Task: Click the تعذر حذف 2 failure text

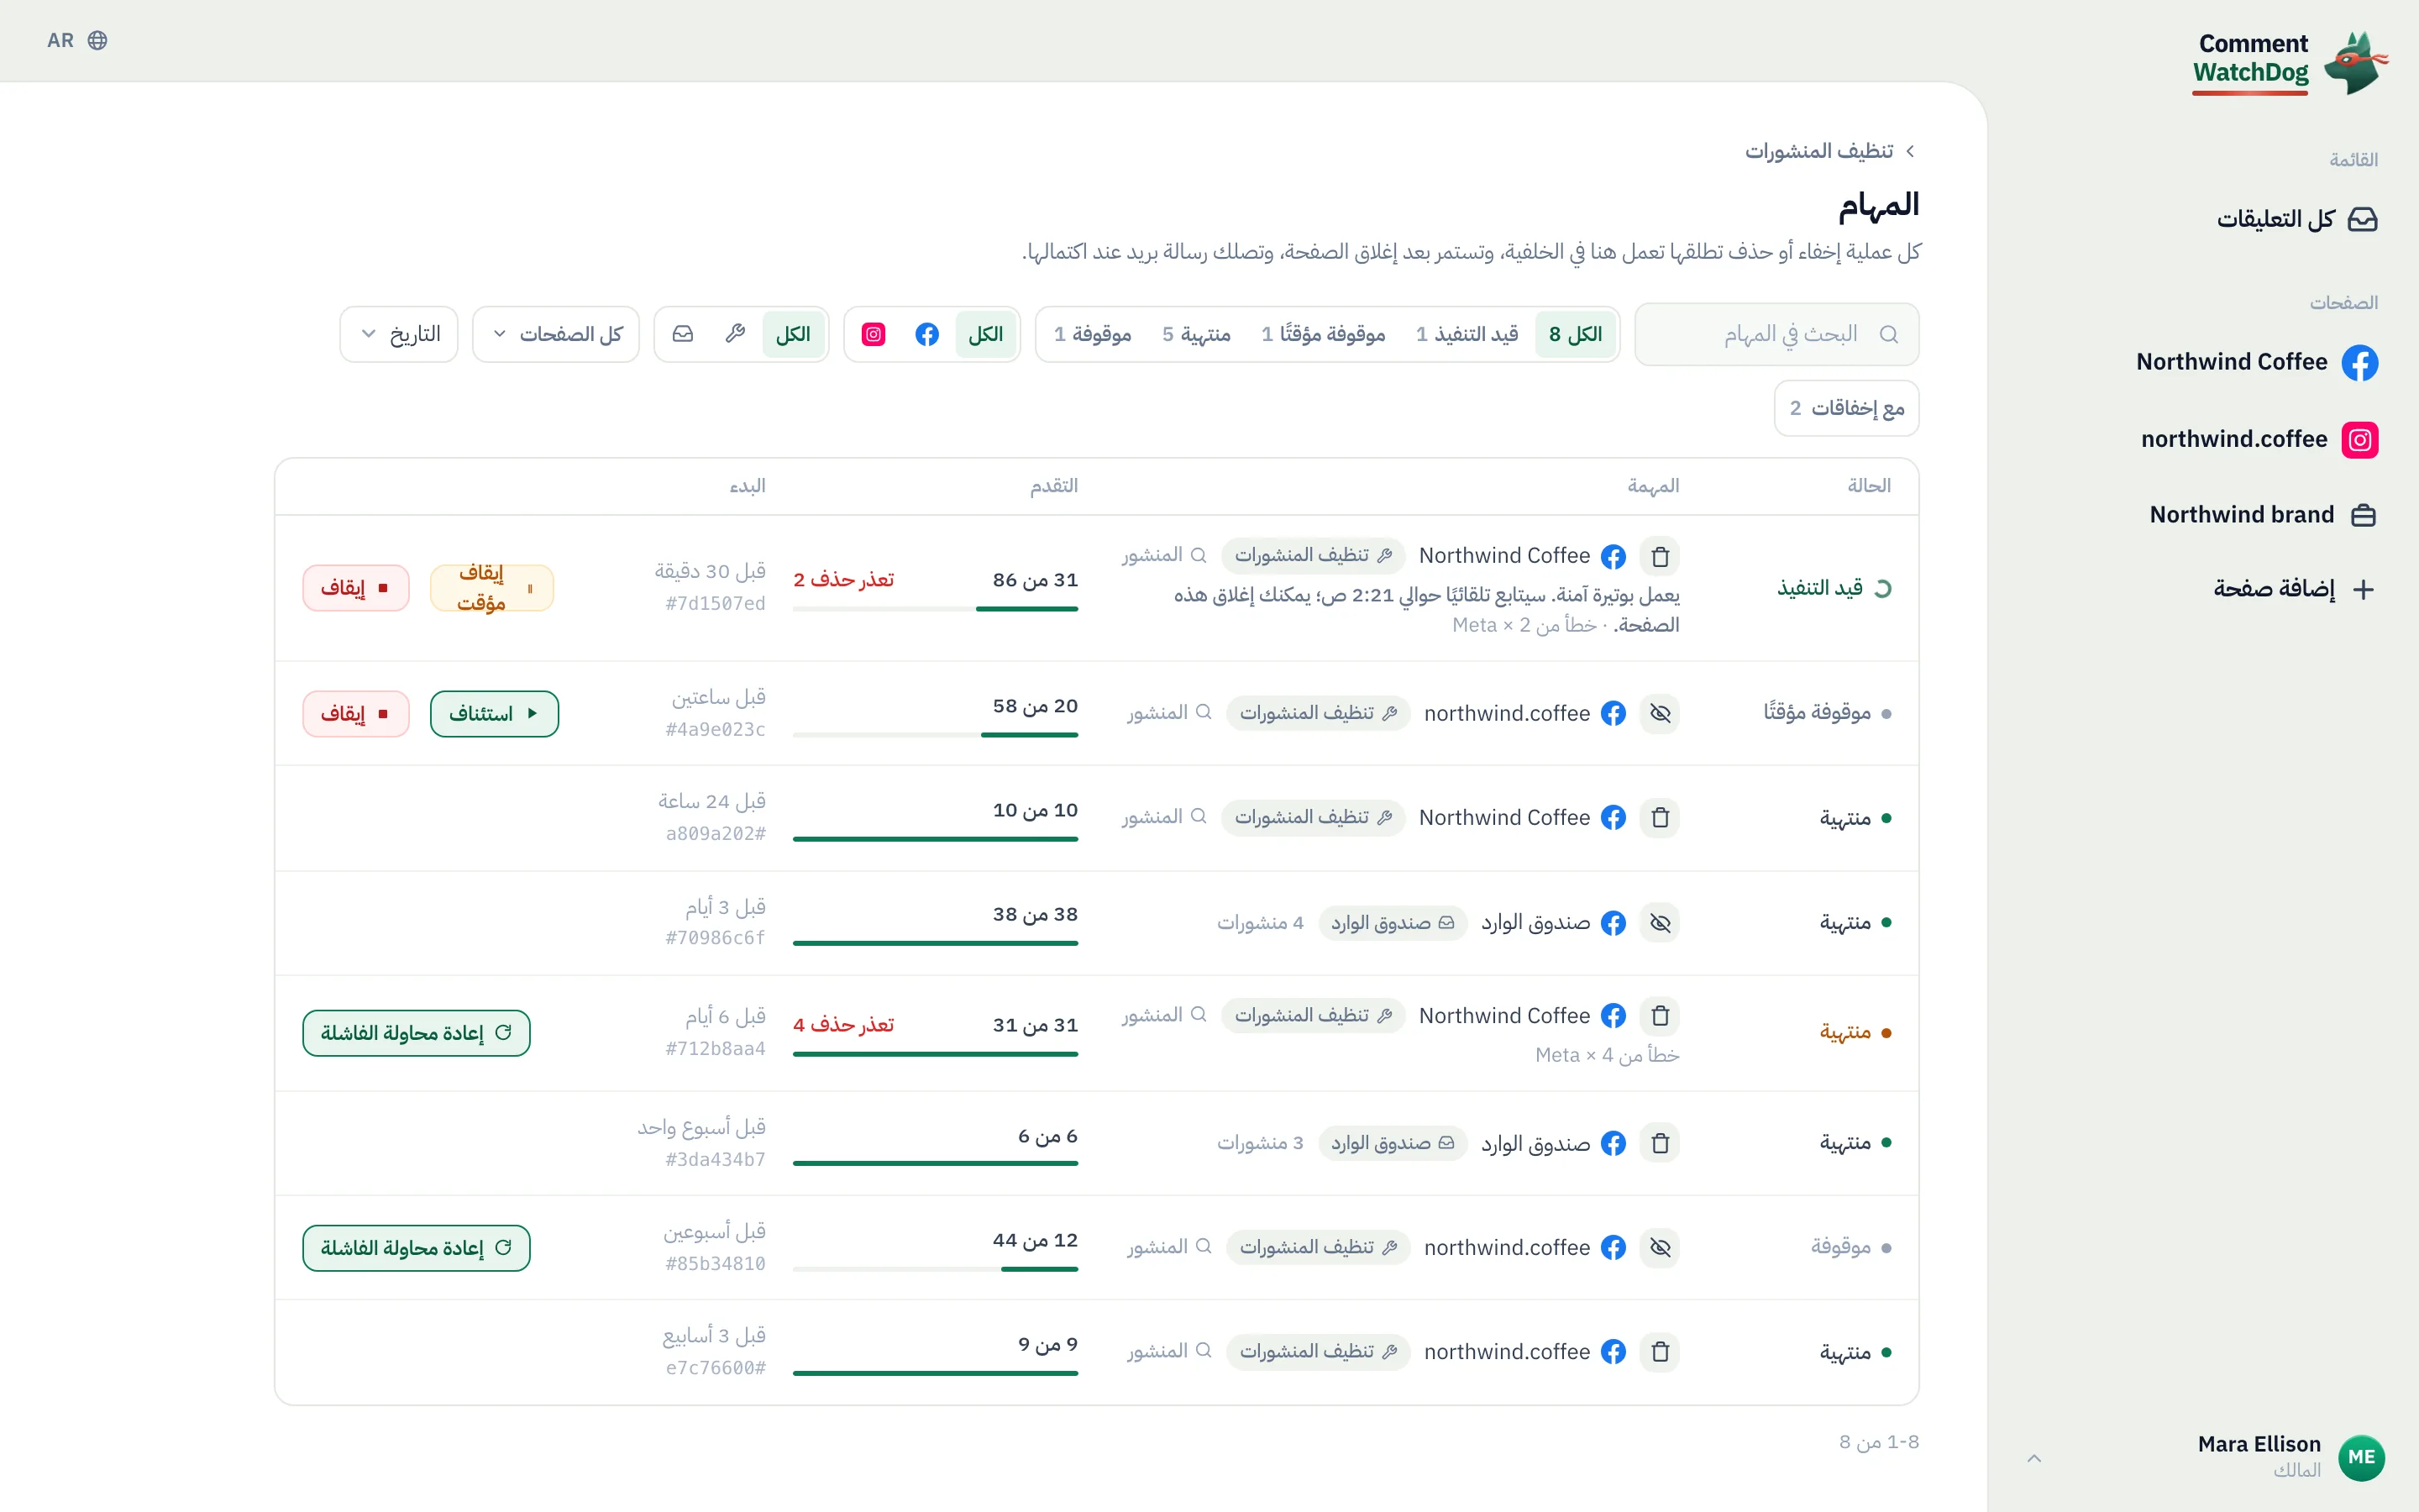Action: click(x=842, y=580)
